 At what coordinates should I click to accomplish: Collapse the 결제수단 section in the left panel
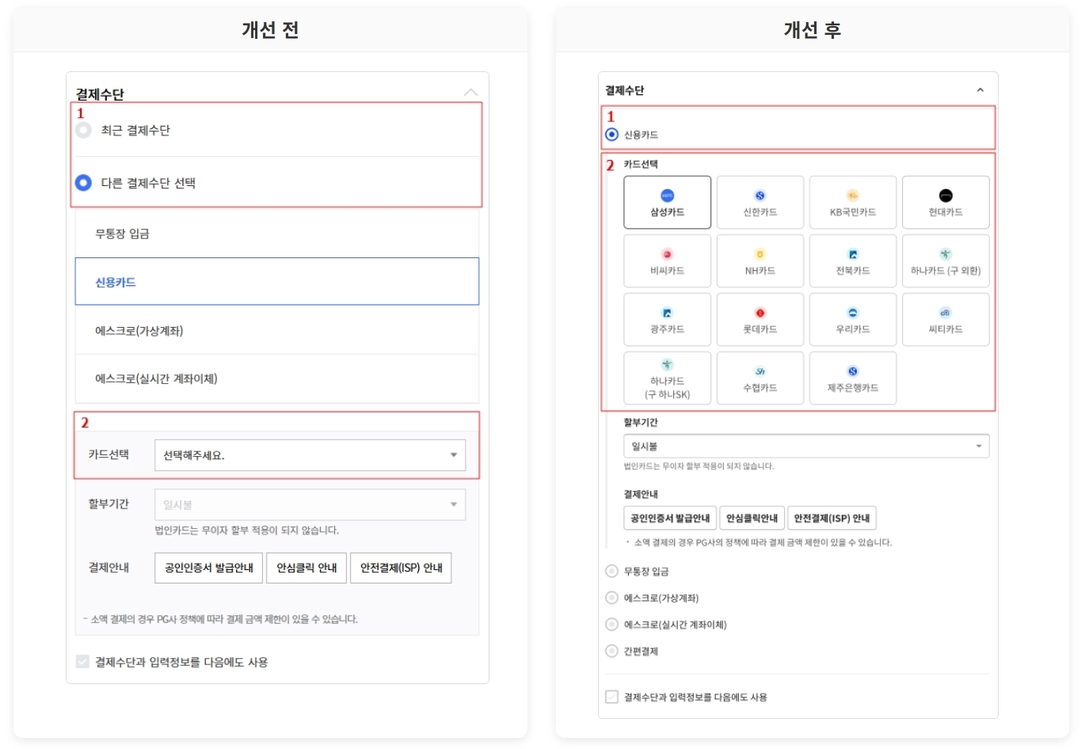click(x=470, y=93)
